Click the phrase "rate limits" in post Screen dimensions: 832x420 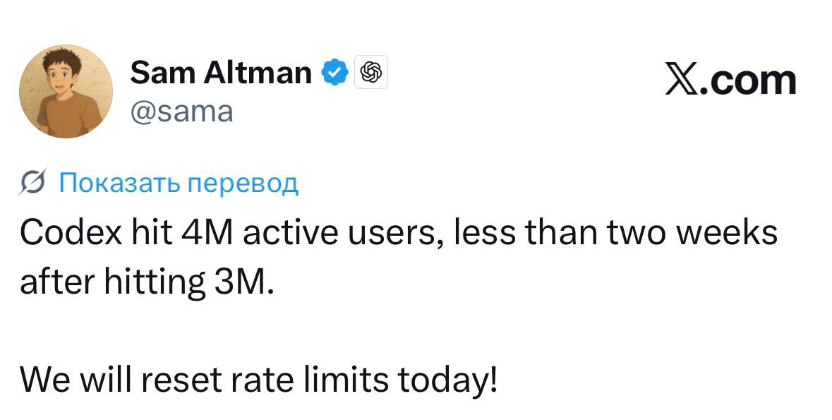pos(310,380)
